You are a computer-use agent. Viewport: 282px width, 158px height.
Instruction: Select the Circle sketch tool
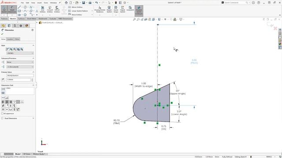[25, 7]
